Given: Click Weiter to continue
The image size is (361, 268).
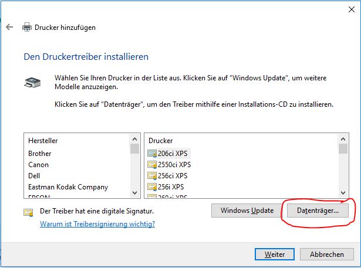Looking at the screenshot, I should (x=275, y=254).
